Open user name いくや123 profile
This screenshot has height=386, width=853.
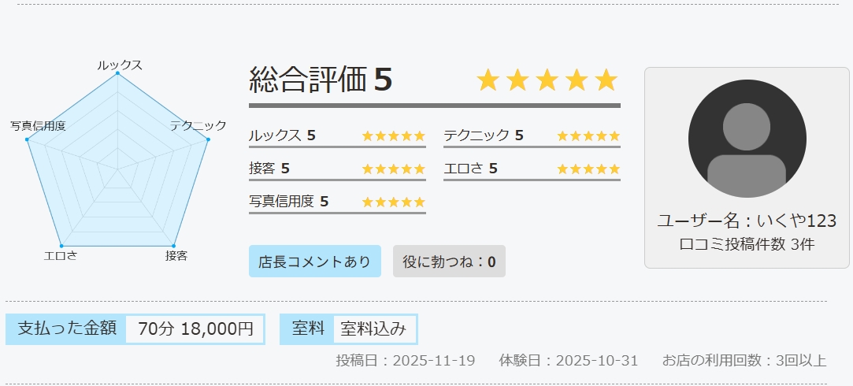tap(747, 221)
